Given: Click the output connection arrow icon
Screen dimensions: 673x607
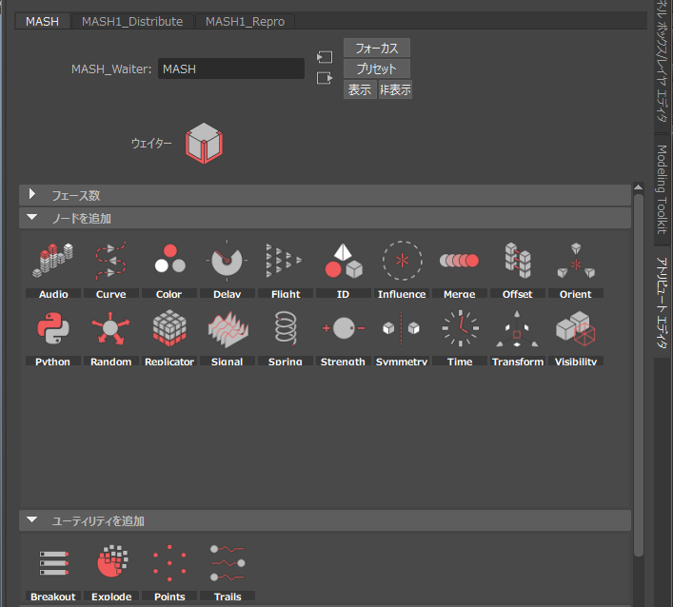Looking at the screenshot, I should coord(325,78).
